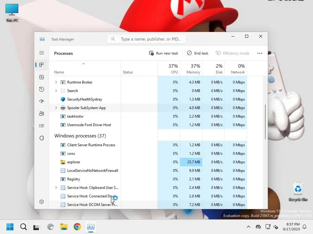Select the Service Host: DCOM Server row
The height and width of the screenshot is (234, 313).
tap(148, 205)
